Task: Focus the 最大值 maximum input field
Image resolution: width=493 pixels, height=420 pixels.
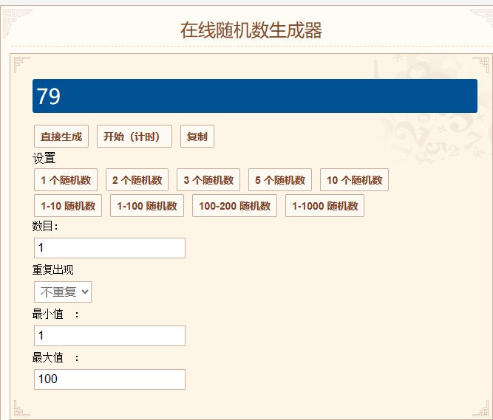Action: pyautogui.click(x=109, y=379)
